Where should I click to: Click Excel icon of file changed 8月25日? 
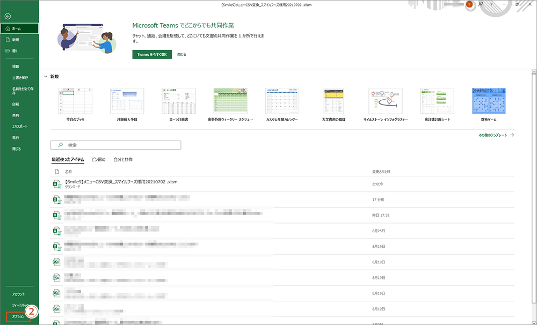(x=57, y=231)
